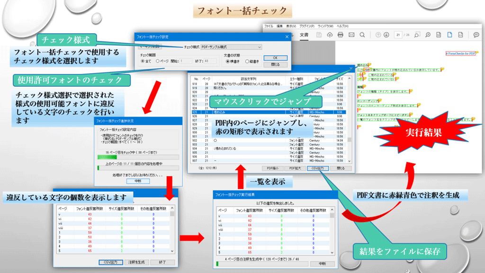The width and height of the screenshot is (485, 273).
Task: Open the comment speech bubble icon
Action: click(476, 35)
